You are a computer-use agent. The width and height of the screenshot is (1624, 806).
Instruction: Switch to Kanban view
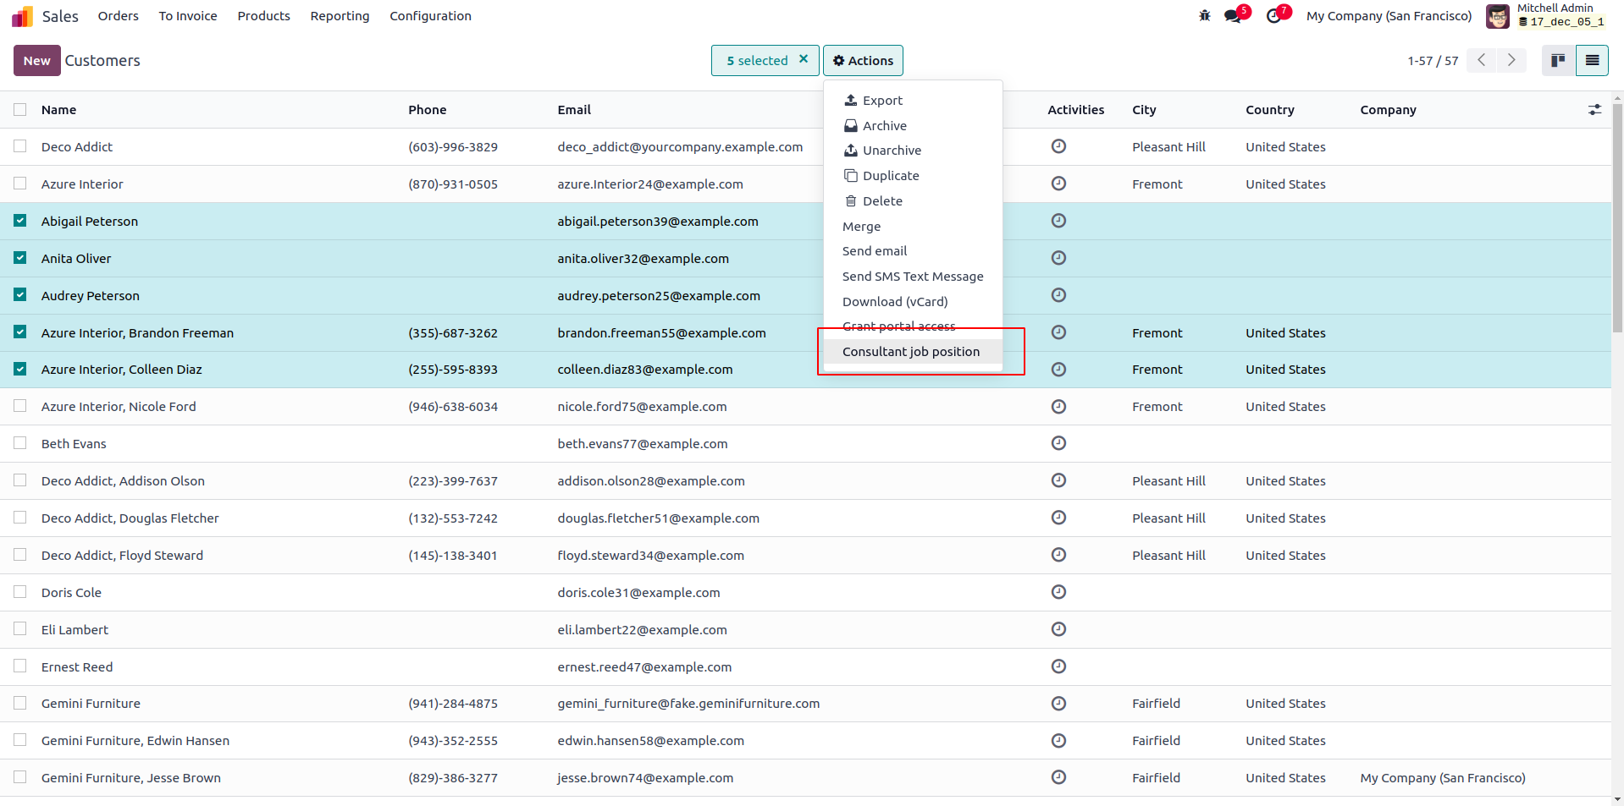coord(1558,60)
